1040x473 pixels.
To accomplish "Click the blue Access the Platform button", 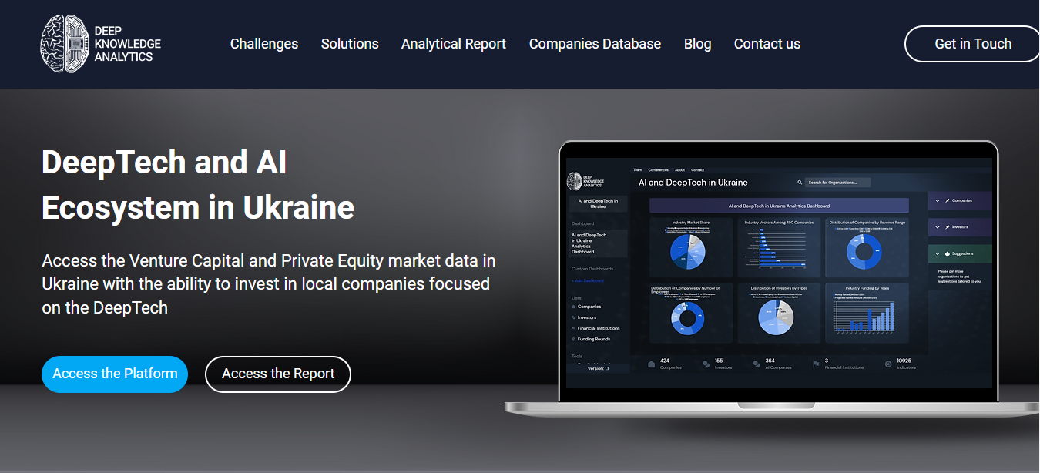I will pyautogui.click(x=115, y=374).
